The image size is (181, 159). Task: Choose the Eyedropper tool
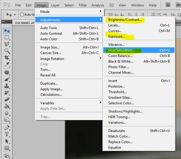click(7, 65)
